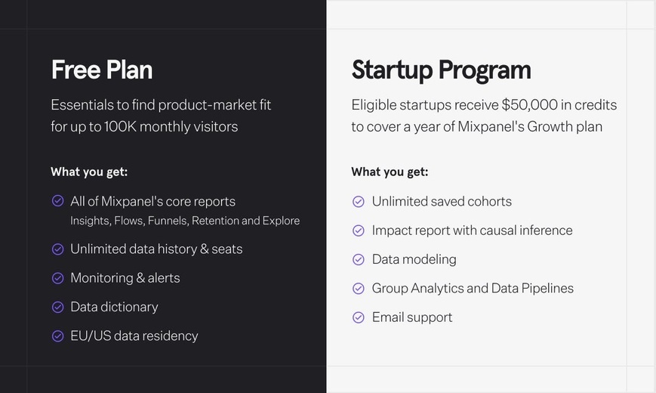Click checkmark icon beside Data modeling
The height and width of the screenshot is (393, 656).
pos(359,259)
